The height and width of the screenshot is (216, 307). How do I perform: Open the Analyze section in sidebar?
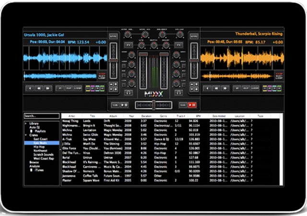35,166
